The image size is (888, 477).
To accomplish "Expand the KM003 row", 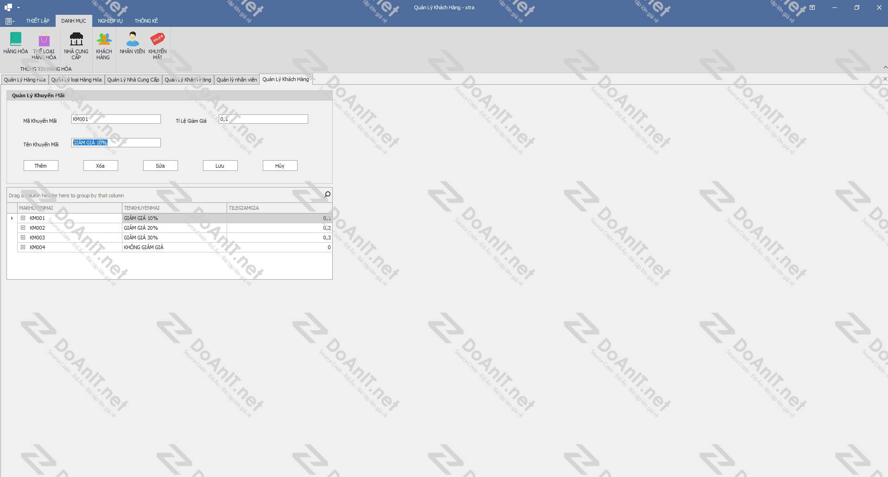I will tap(23, 238).
